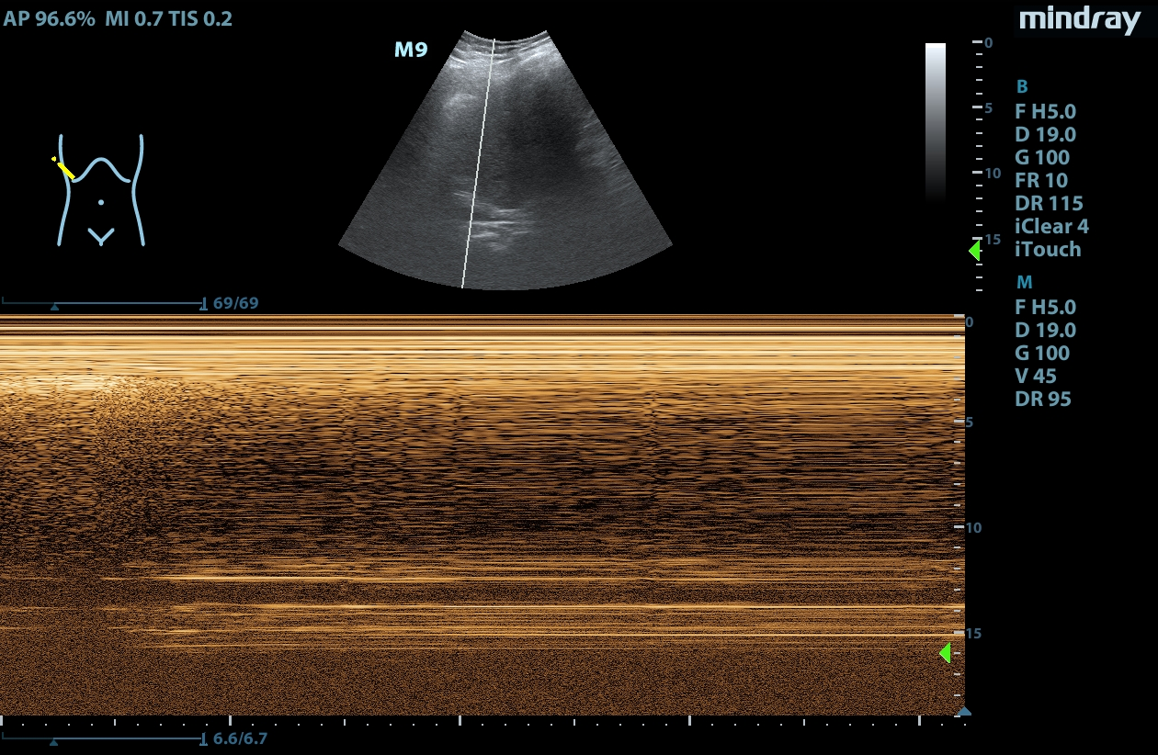Click the 69/69 frame counter text
The width and height of the screenshot is (1158, 755).
click(235, 303)
